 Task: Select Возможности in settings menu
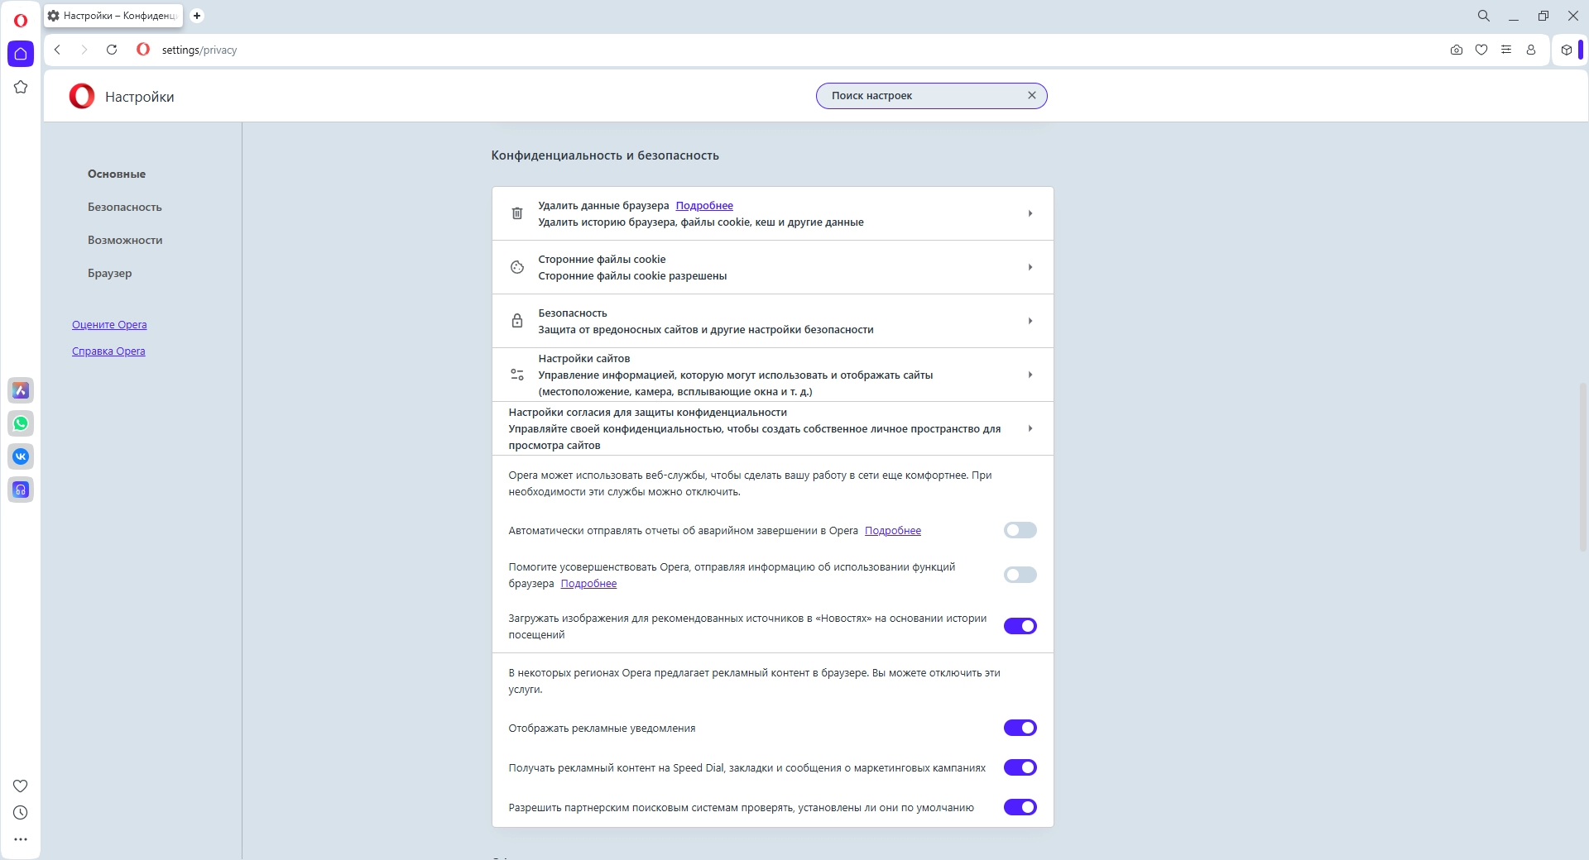tap(125, 240)
